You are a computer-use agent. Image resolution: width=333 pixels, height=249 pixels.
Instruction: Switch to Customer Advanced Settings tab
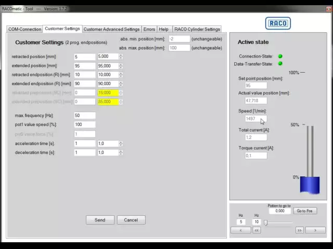coord(111,30)
